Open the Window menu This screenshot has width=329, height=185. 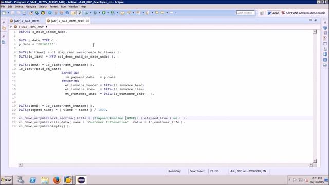(x=73, y=7)
